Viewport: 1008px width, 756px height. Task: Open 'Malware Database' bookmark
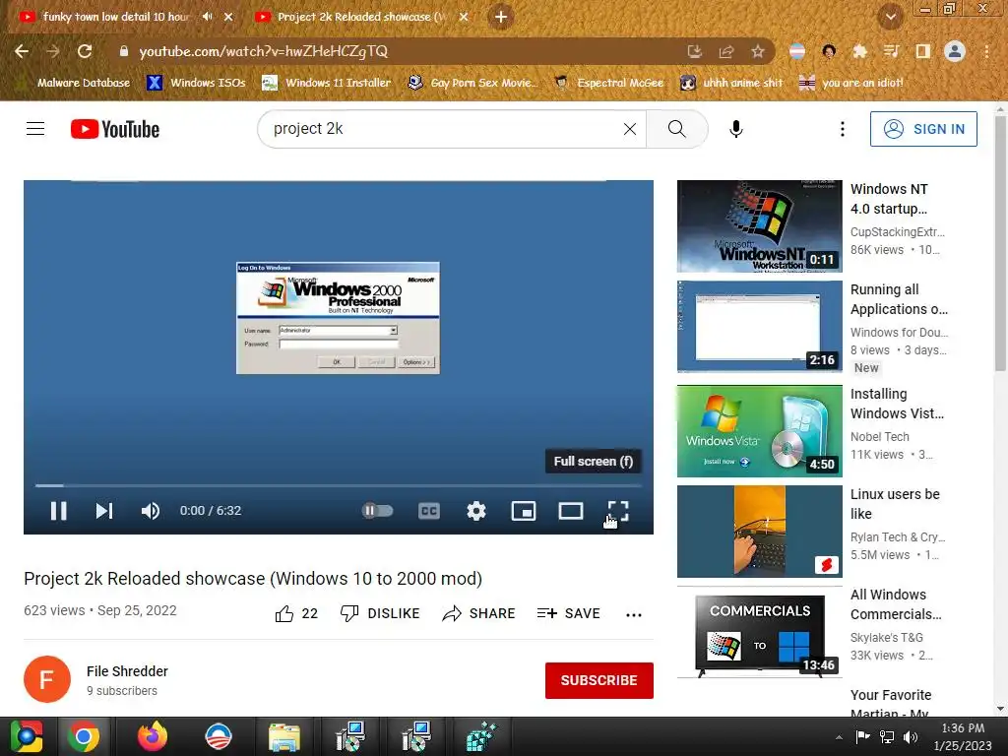[73, 83]
